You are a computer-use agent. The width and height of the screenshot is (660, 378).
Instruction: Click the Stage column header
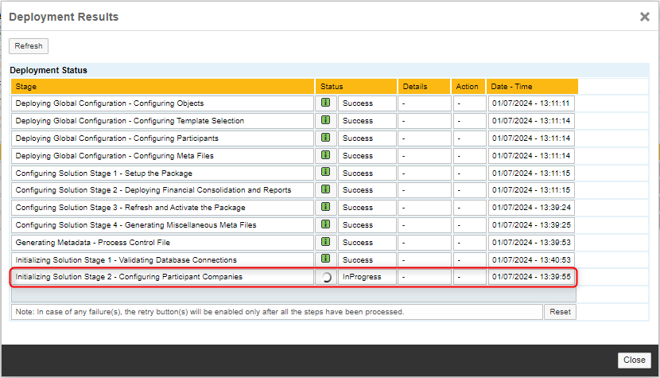[162, 86]
